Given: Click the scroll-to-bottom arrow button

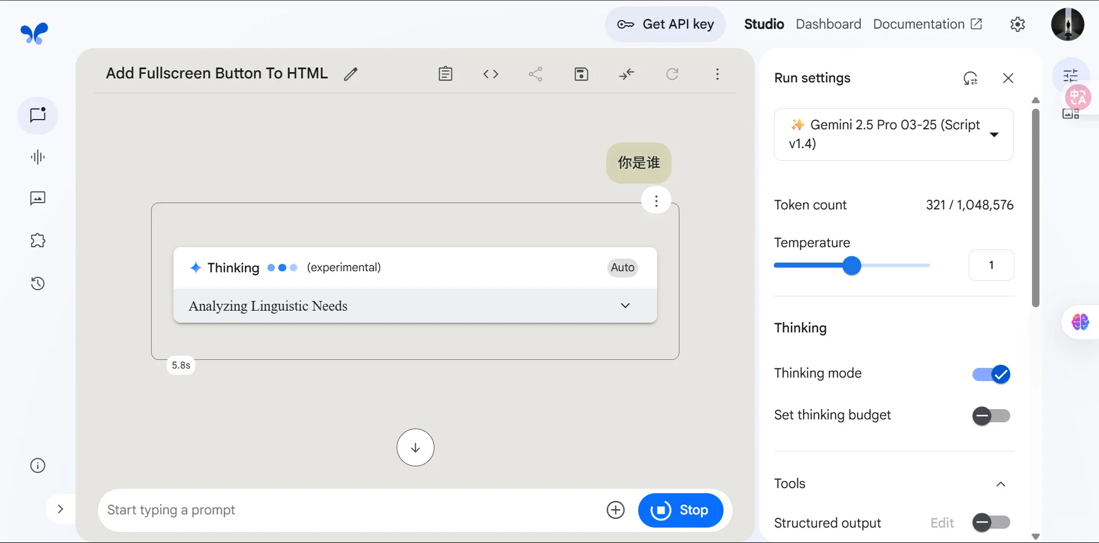Looking at the screenshot, I should pos(416,447).
